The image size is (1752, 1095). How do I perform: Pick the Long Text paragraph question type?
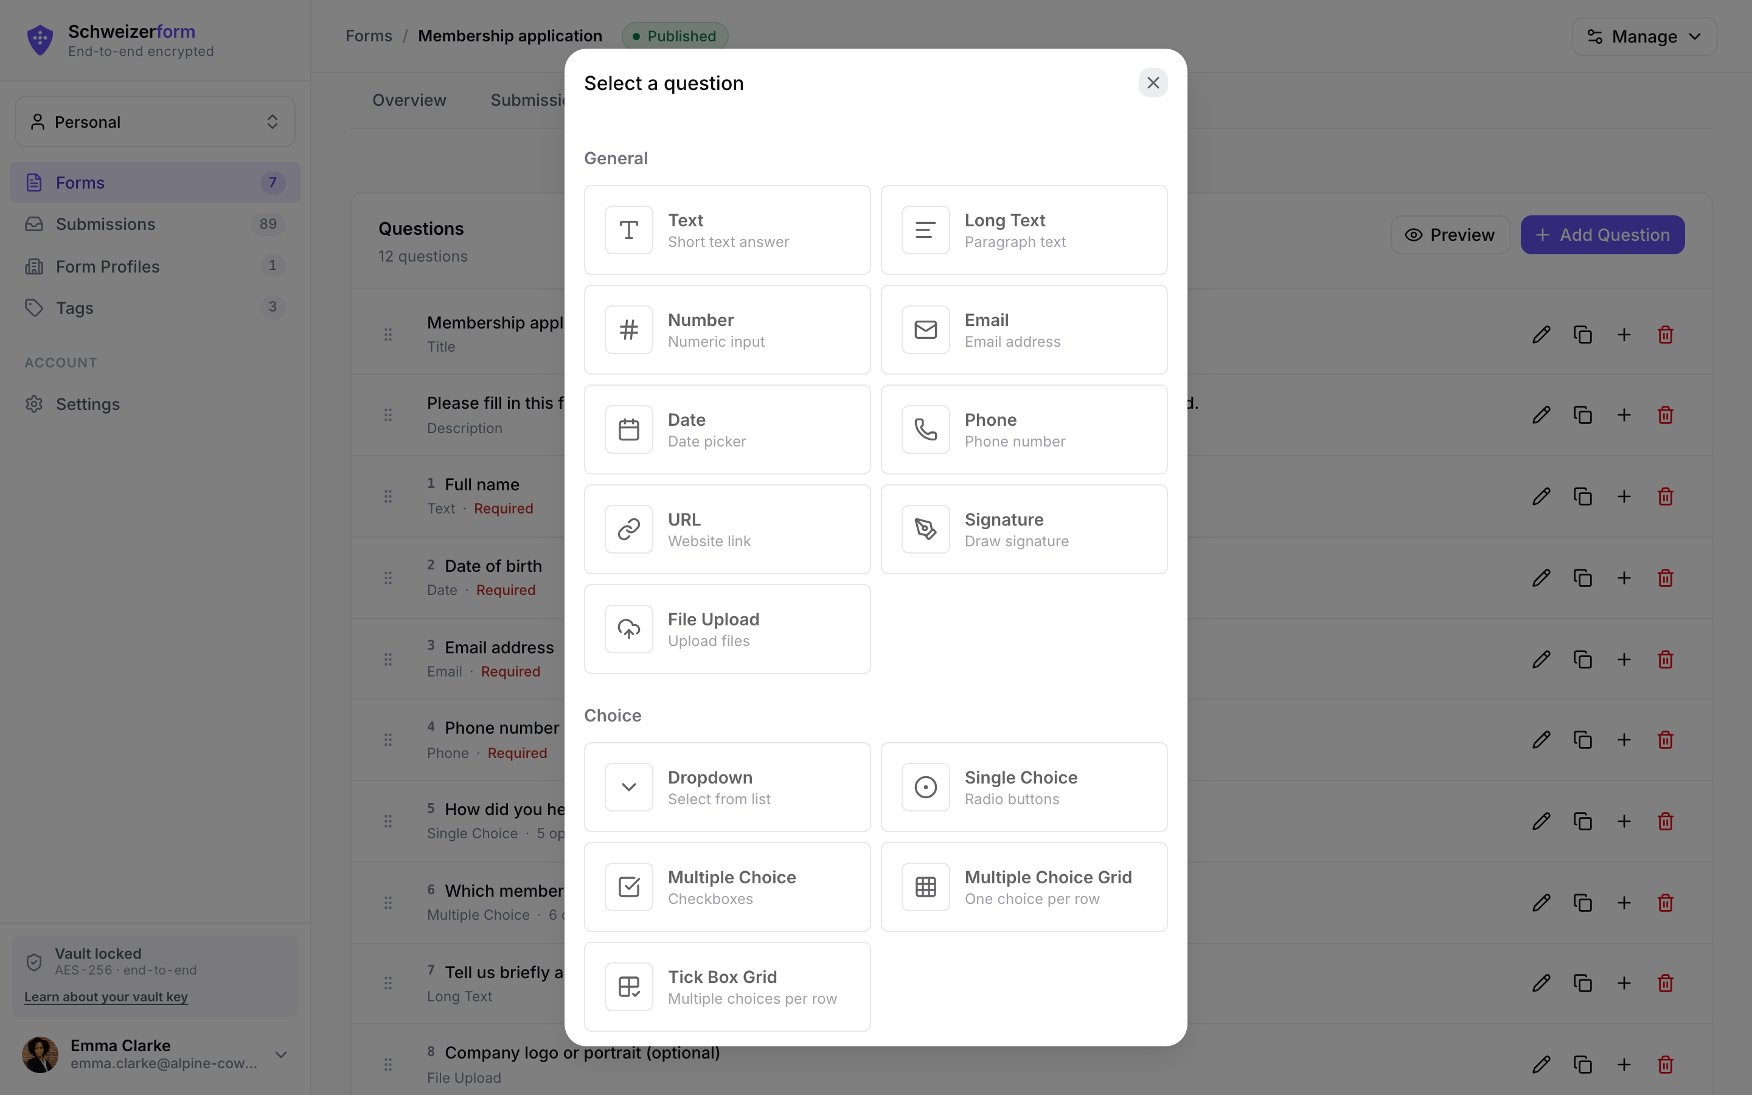tap(1024, 229)
